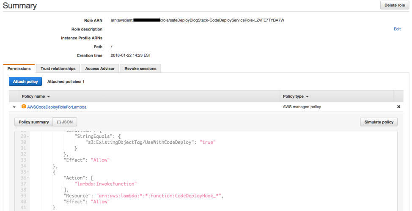Click the Delete role button
The width and height of the screenshot is (412, 211).
coord(395,5)
